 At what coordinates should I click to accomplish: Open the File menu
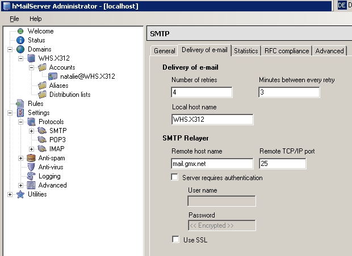[x=14, y=19]
